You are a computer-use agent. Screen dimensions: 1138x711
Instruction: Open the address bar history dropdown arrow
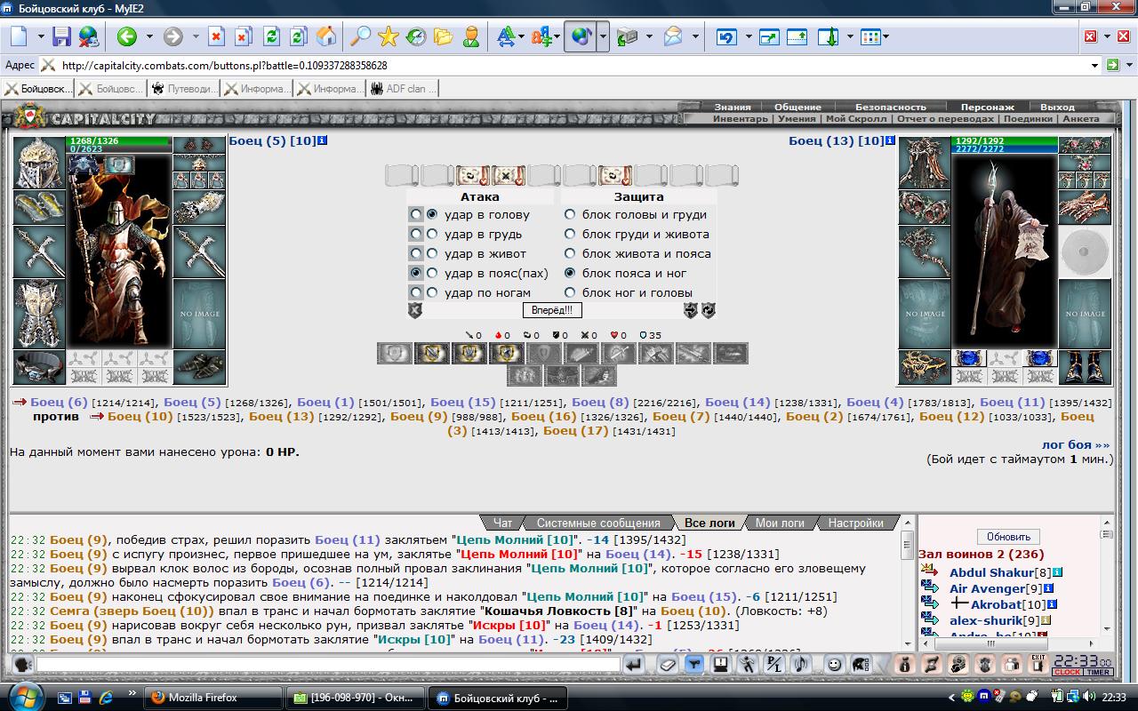pyautogui.click(x=1094, y=65)
